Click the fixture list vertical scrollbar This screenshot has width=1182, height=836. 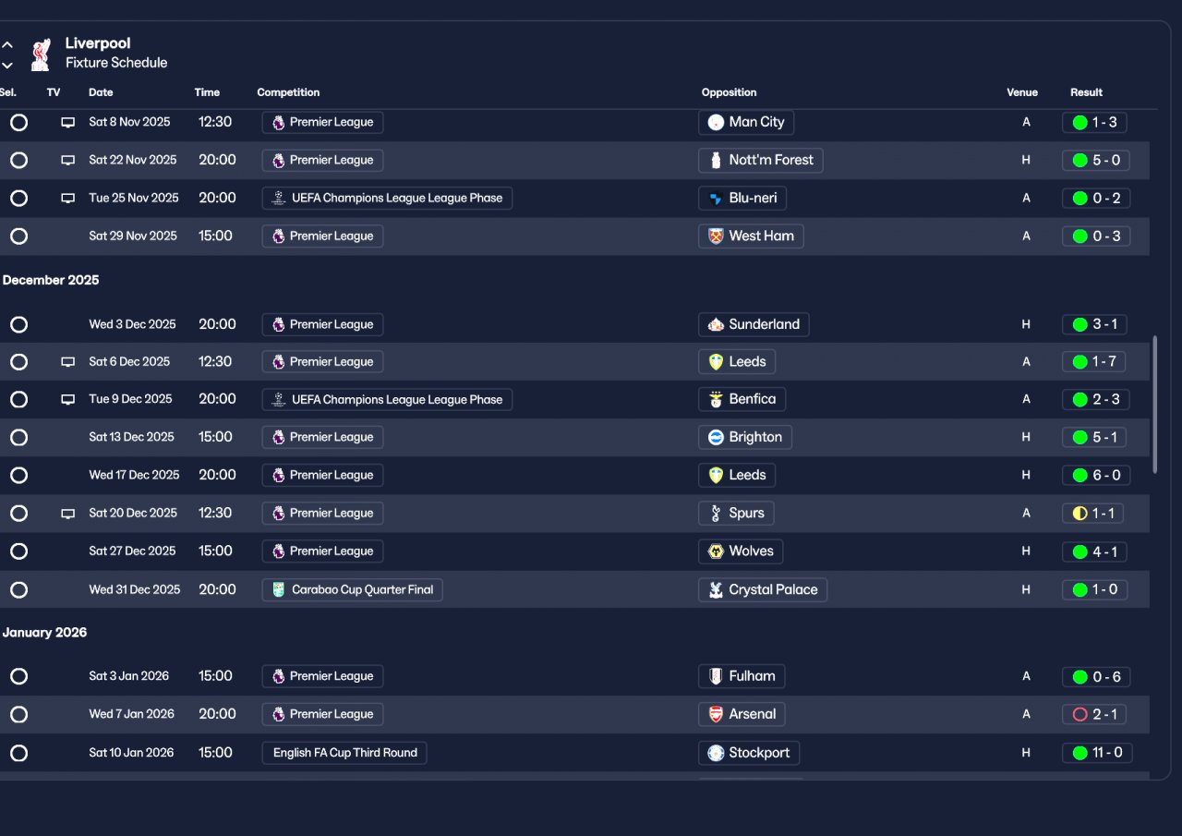1155,405
